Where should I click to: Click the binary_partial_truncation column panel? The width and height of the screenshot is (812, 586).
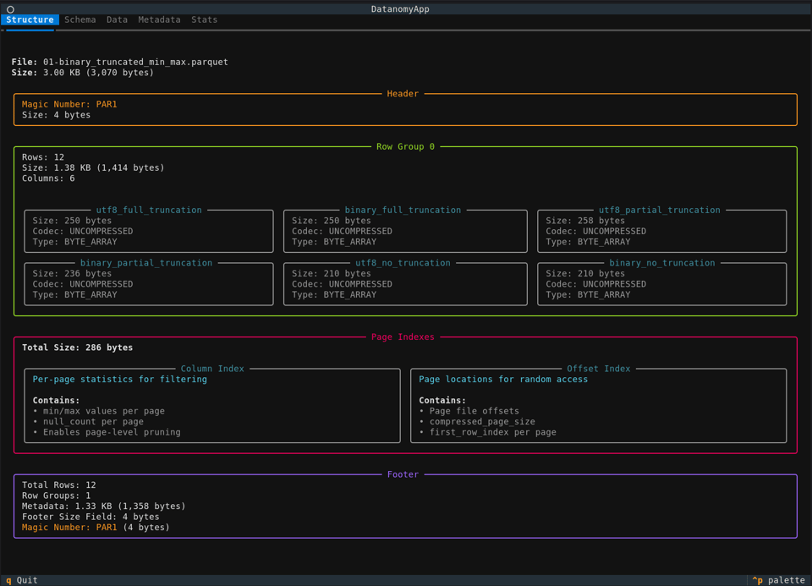tap(149, 284)
